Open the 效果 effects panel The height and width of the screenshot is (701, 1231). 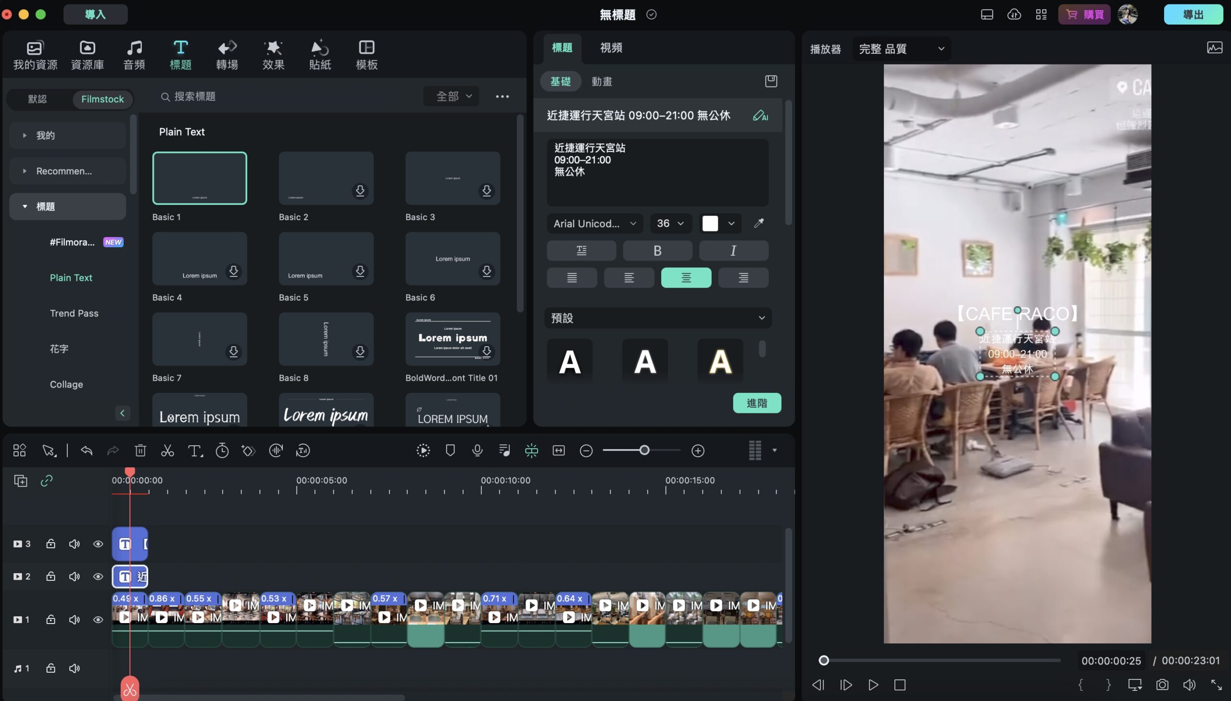(274, 55)
